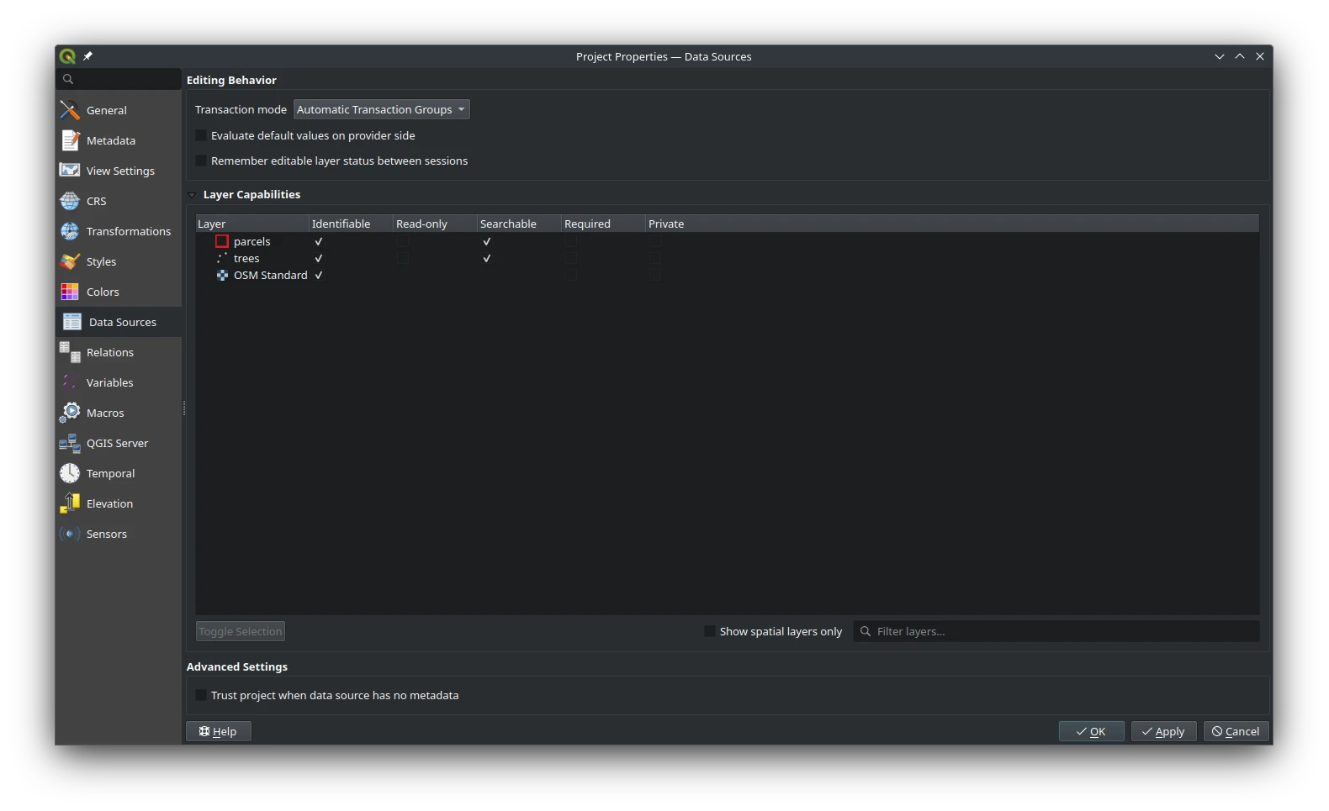Open the View Settings icon
The image size is (1329, 811).
(70, 171)
